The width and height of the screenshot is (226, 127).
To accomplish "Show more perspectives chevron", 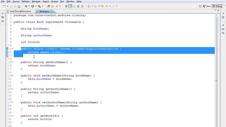I will point(225,6).
